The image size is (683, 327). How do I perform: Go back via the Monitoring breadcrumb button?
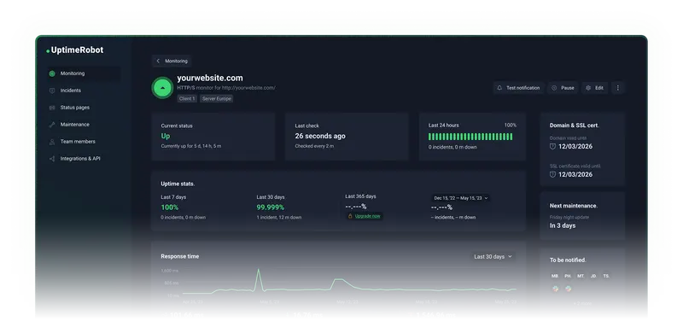pos(172,61)
